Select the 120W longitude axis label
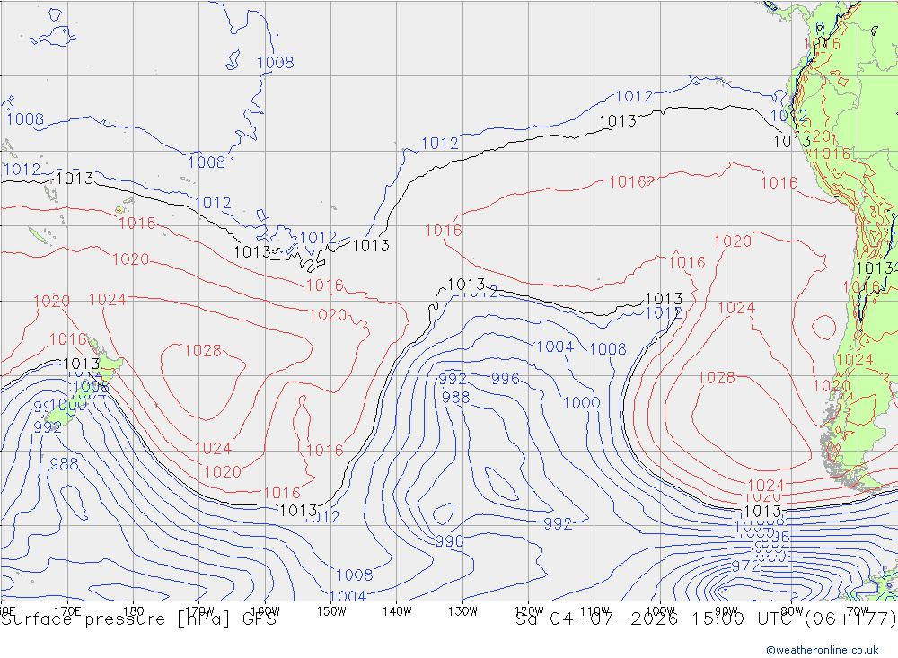 (x=529, y=611)
